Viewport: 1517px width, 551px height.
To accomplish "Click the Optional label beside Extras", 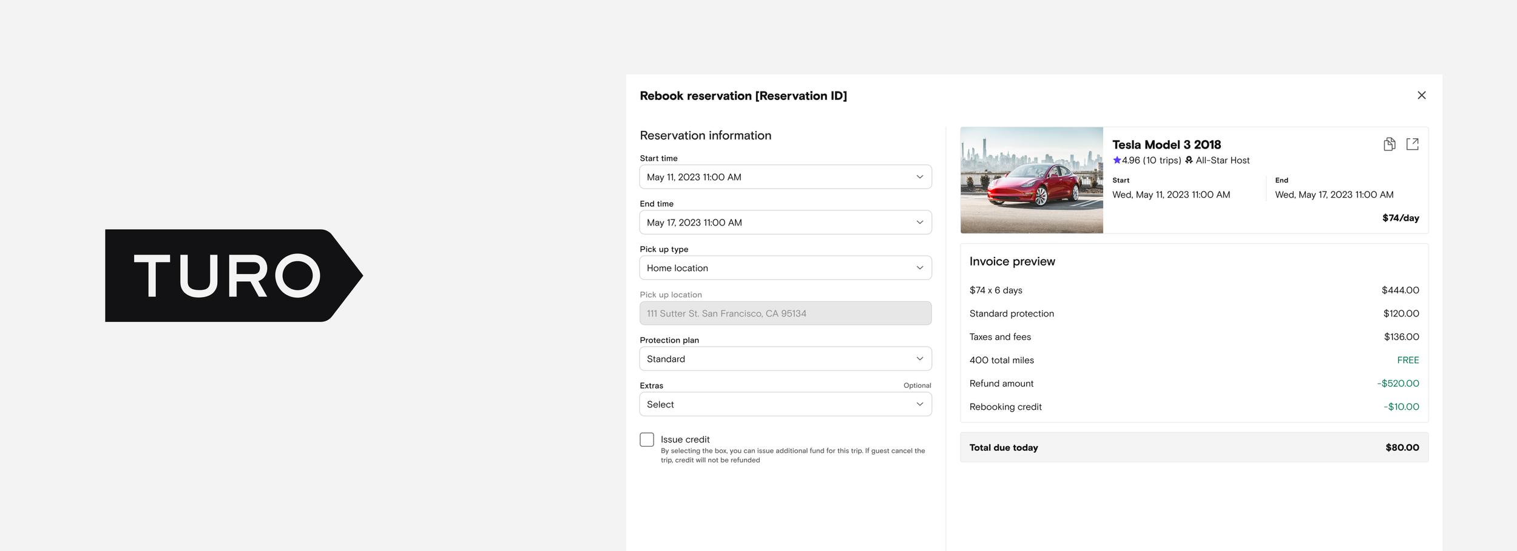I will 917,386.
